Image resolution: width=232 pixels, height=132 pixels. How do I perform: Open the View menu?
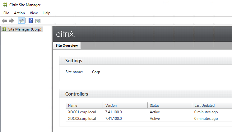[x=34, y=13]
